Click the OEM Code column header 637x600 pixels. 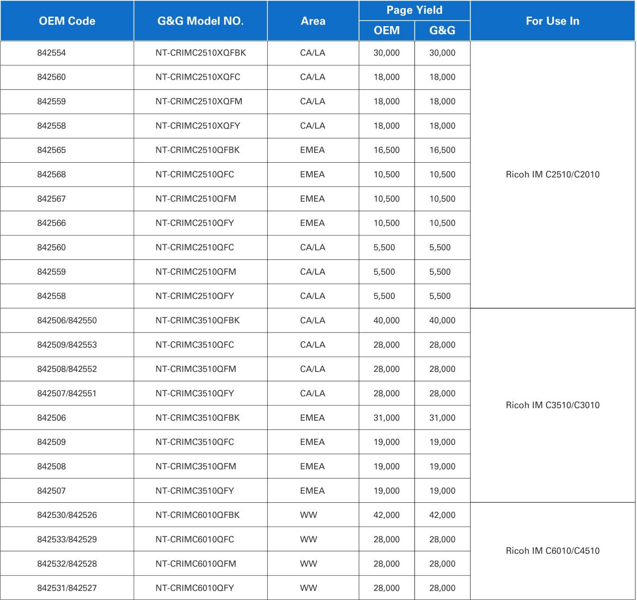(x=67, y=21)
